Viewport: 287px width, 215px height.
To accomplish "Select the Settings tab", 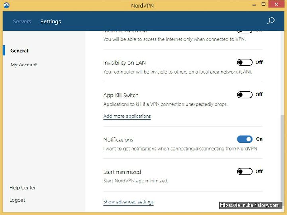I will 51,21.
